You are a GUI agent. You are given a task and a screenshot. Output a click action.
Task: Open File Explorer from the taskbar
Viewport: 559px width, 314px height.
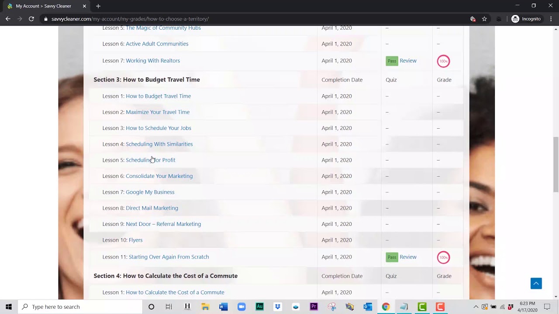click(x=205, y=307)
